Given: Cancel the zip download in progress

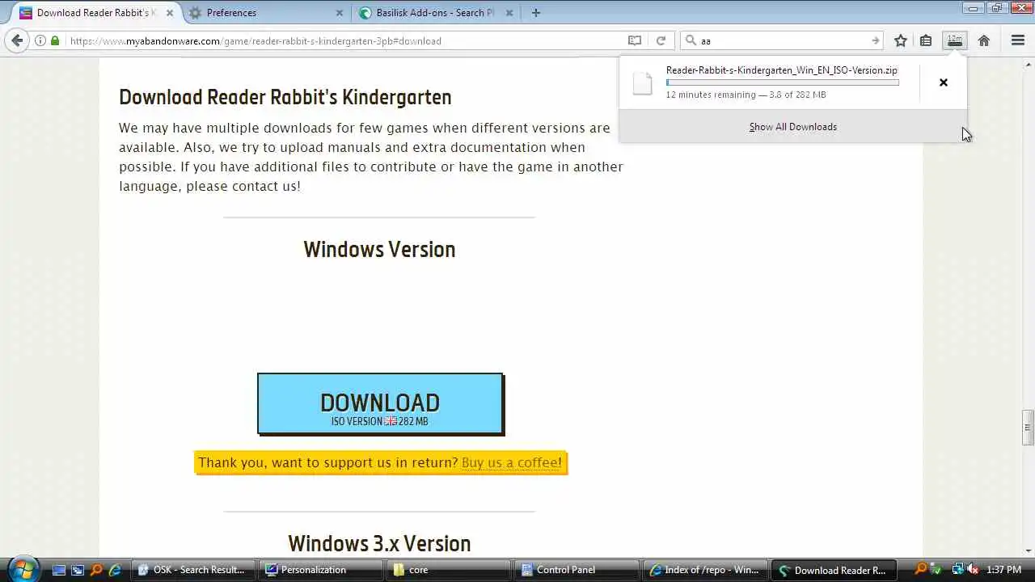Looking at the screenshot, I should pyautogui.click(x=943, y=82).
